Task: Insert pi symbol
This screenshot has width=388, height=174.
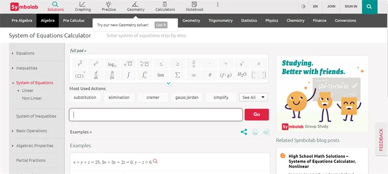Action: (259, 64)
